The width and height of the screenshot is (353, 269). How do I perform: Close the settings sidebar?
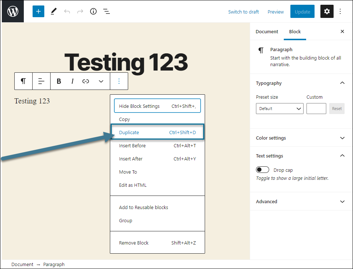pos(342,31)
